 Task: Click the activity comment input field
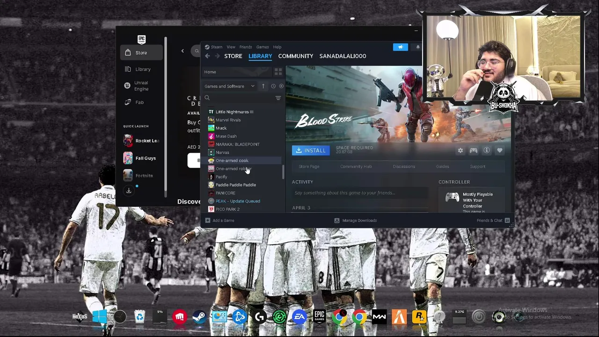pos(359,193)
